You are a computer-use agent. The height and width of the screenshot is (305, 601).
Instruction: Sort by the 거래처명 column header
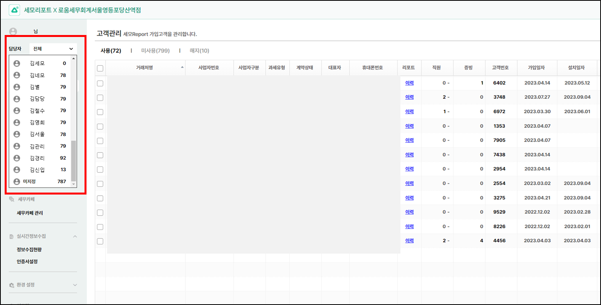click(145, 68)
